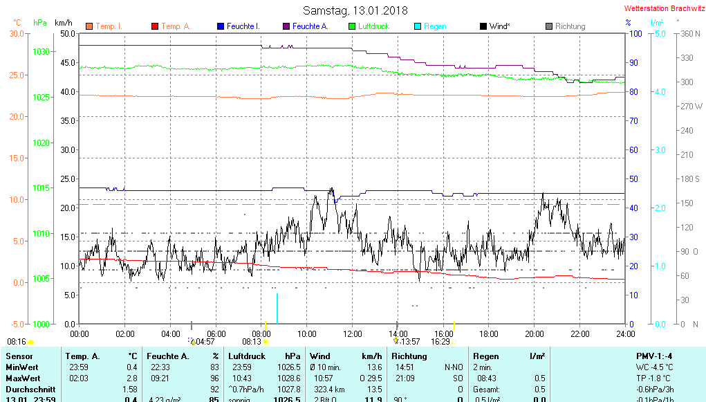Click the cyan Regen legend square
Image resolution: width=706 pixels, height=402 pixels.
tap(418, 26)
